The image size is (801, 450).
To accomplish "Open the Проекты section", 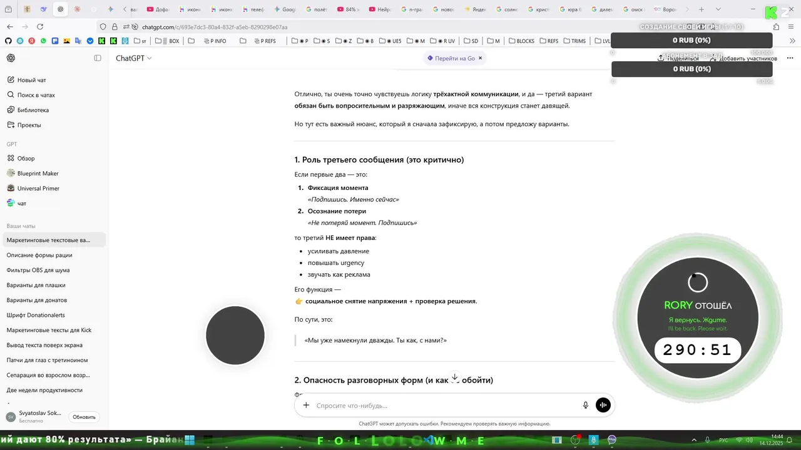I will [x=24, y=125].
